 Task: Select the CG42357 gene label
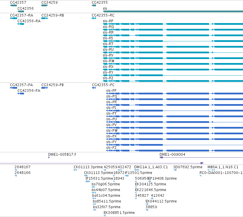[18, 3]
